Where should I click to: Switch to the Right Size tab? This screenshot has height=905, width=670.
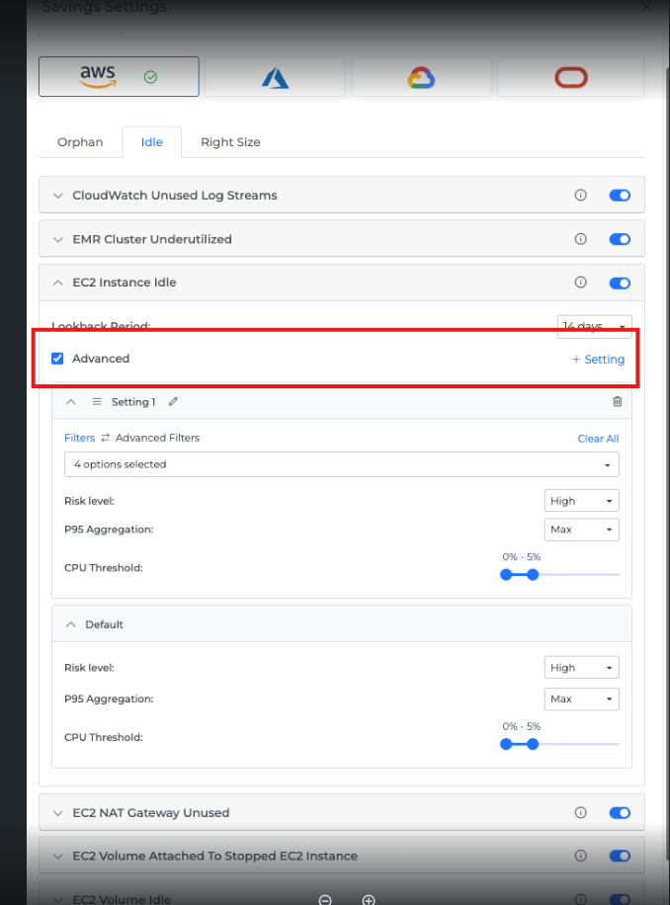click(x=230, y=142)
